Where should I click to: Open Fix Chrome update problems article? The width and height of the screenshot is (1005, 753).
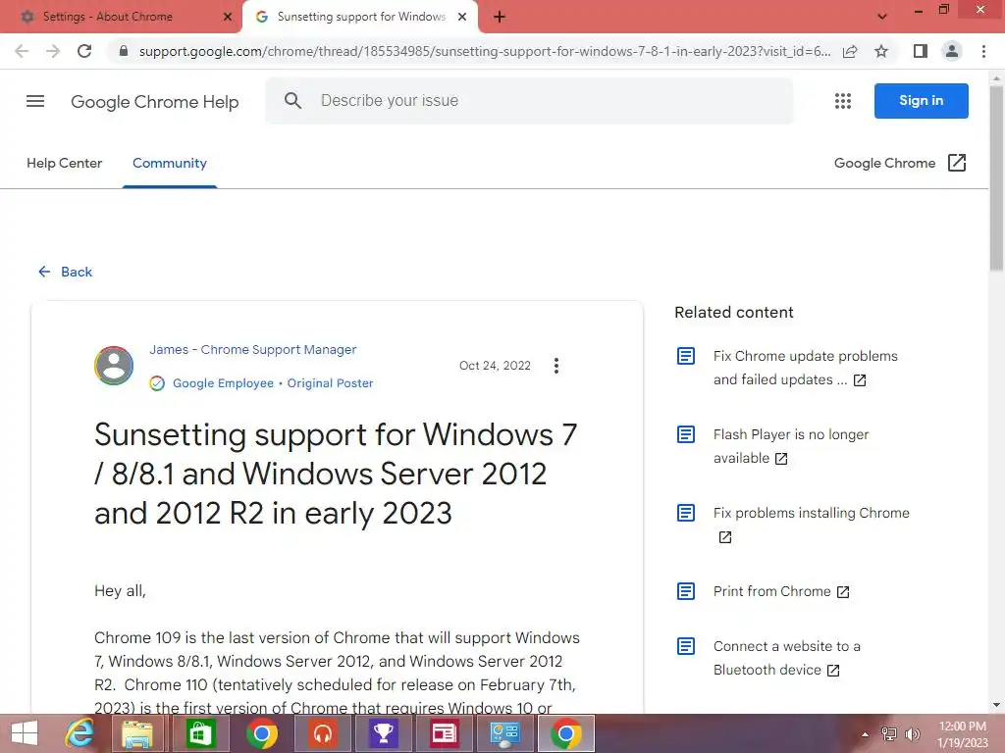(805, 368)
